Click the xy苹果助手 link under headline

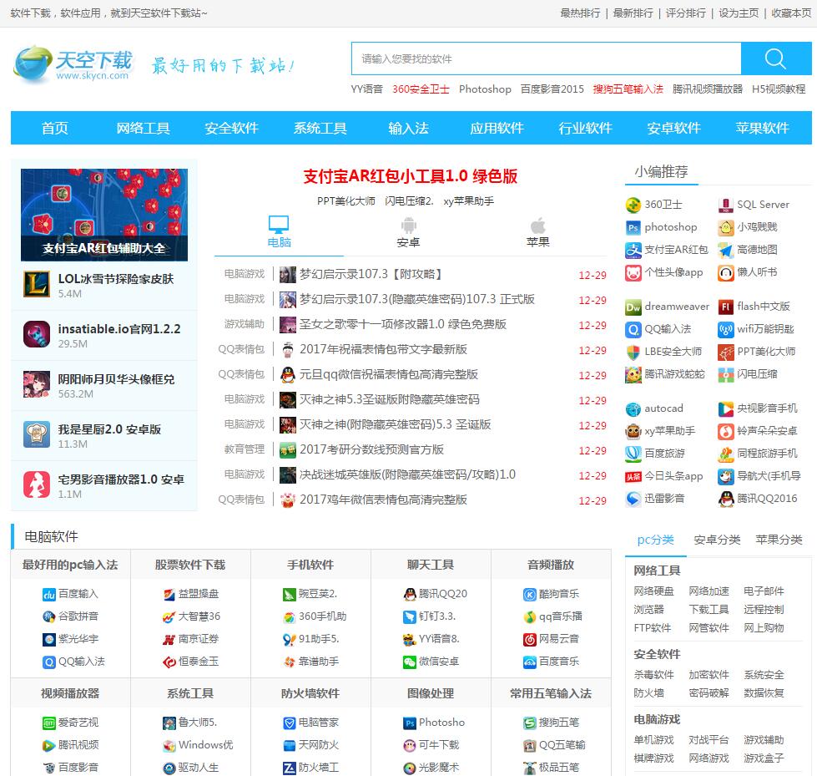468,201
